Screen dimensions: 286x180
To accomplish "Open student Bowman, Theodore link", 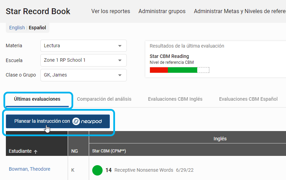I will (30, 169).
